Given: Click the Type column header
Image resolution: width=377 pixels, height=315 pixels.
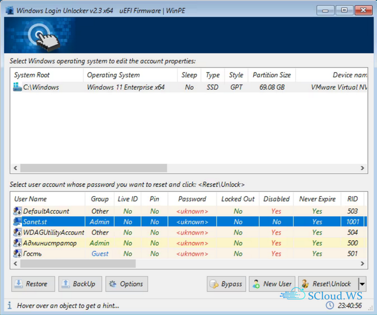Looking at the screenshot, I should [x=213, y=75].
